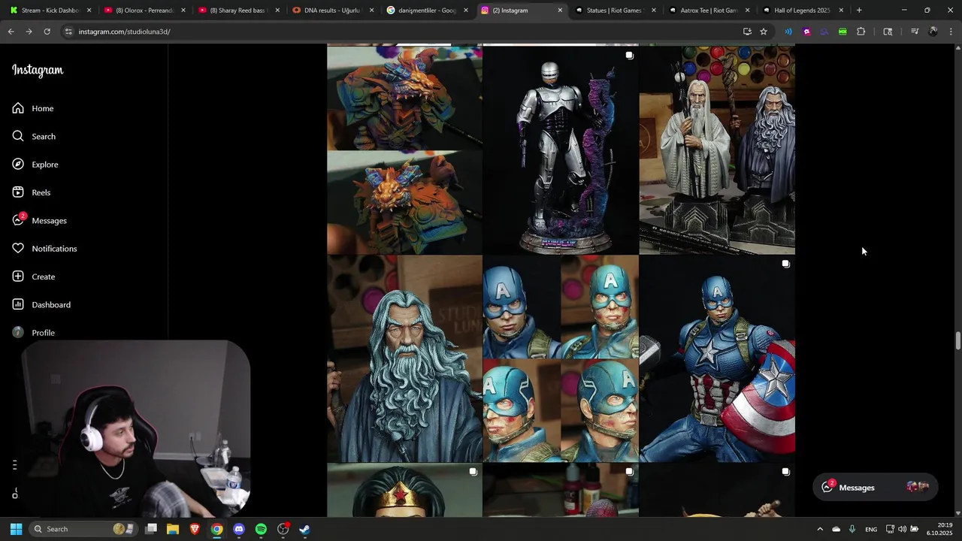Open the Dashboard sidebar entry

tap(41, 304)
